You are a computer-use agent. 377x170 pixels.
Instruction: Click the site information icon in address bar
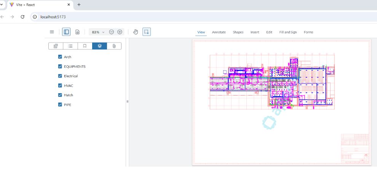(35, 17)
